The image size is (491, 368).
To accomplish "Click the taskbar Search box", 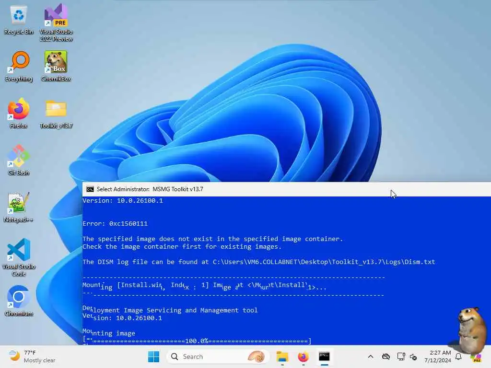I will point(218,356).
